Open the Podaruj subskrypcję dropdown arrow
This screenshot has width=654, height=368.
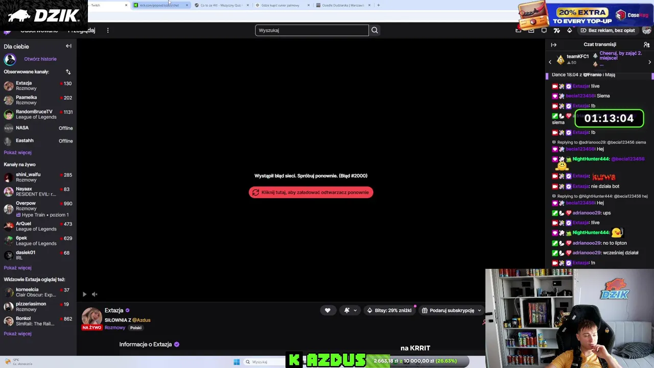coord(479,310)
